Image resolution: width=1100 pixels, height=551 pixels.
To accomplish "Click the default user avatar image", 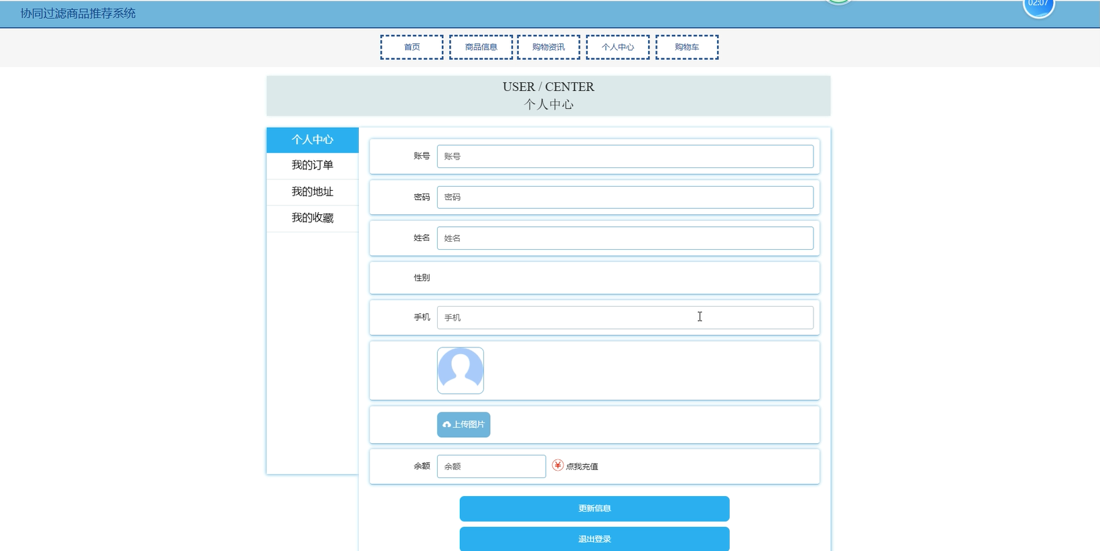I will pos(461,370).
